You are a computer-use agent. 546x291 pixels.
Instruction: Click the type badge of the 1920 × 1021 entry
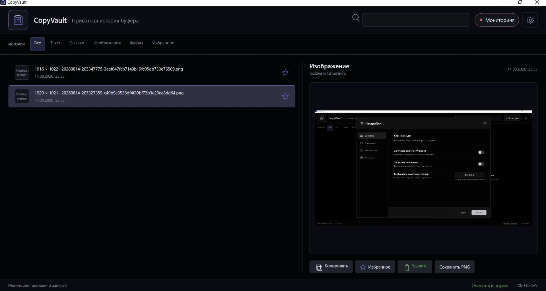point(22,96)
